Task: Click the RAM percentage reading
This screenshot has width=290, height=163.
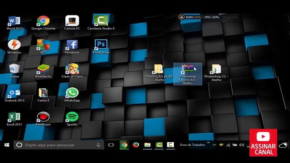Action: coord(198,17)
